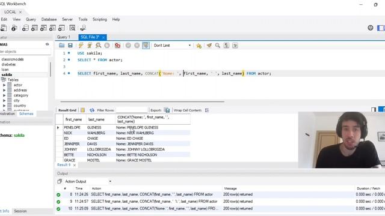Open Workbench preferences gear icon
This screenshot has height=216, width=385.
tap(371, 28)
